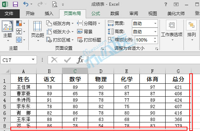Open 页面设置 dialog launcher
The width and height of the screenshot is (200, 131).
102,49
